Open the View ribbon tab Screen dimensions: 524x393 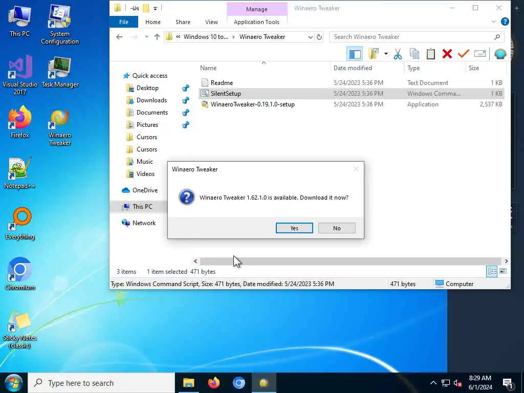pyautogui.click(x=211, y=22)
